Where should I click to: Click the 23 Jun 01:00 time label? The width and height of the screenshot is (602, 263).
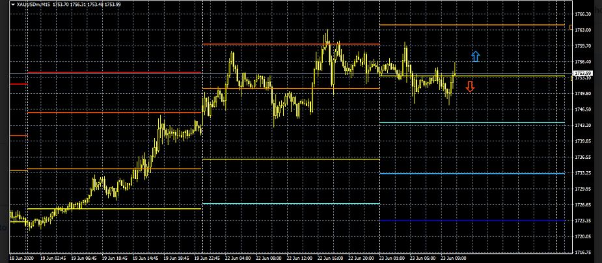[392, 258]
